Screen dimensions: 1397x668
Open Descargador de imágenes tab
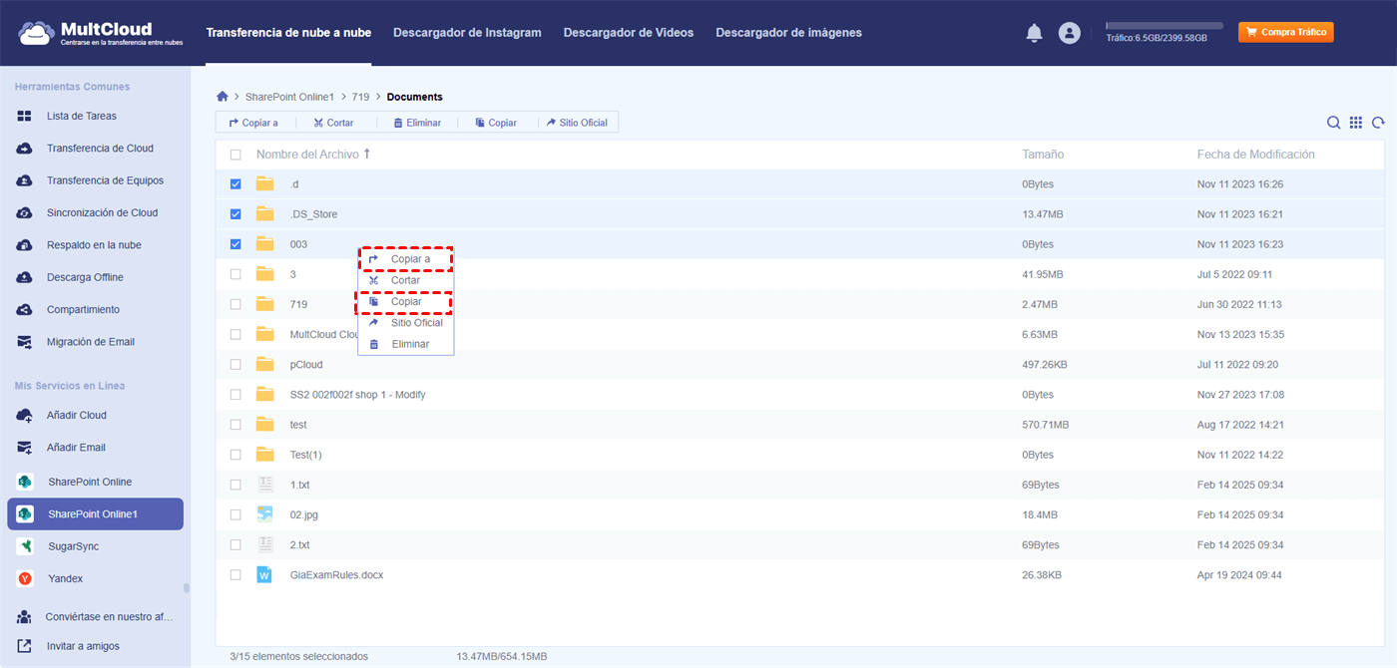[788, 33]
